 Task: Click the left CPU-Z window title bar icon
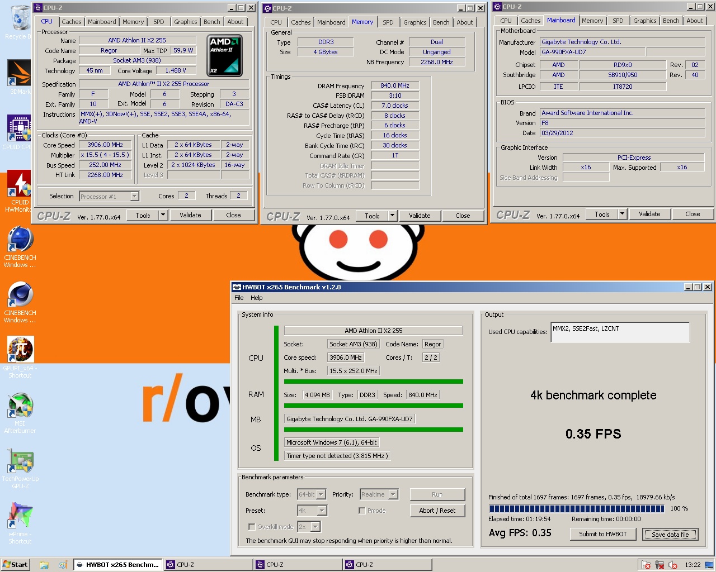coord(37,8)
